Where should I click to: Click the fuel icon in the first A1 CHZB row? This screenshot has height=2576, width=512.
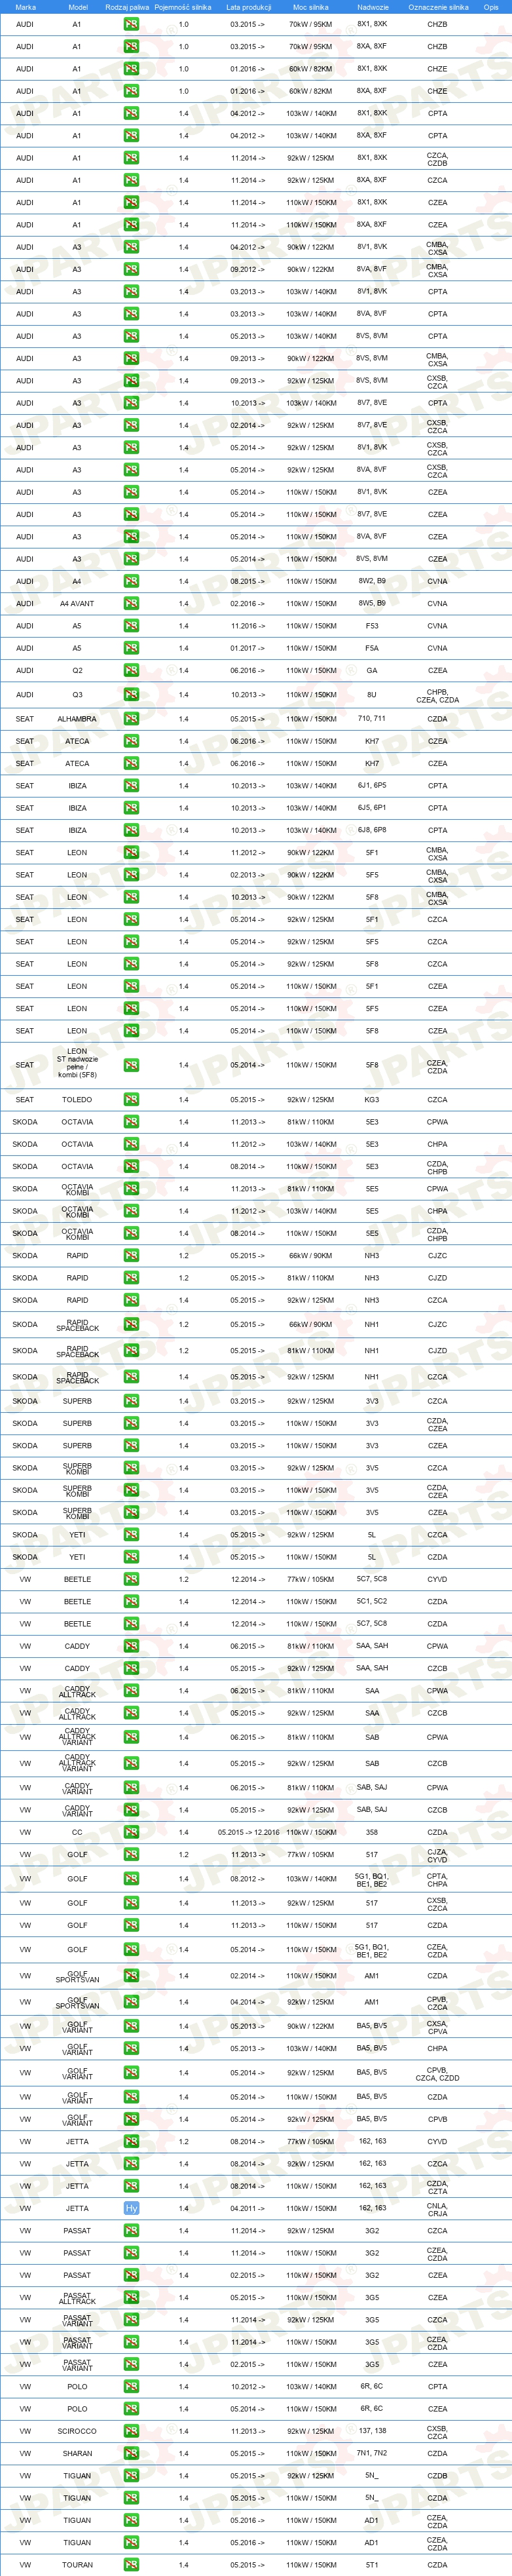(x=131, y=24)
